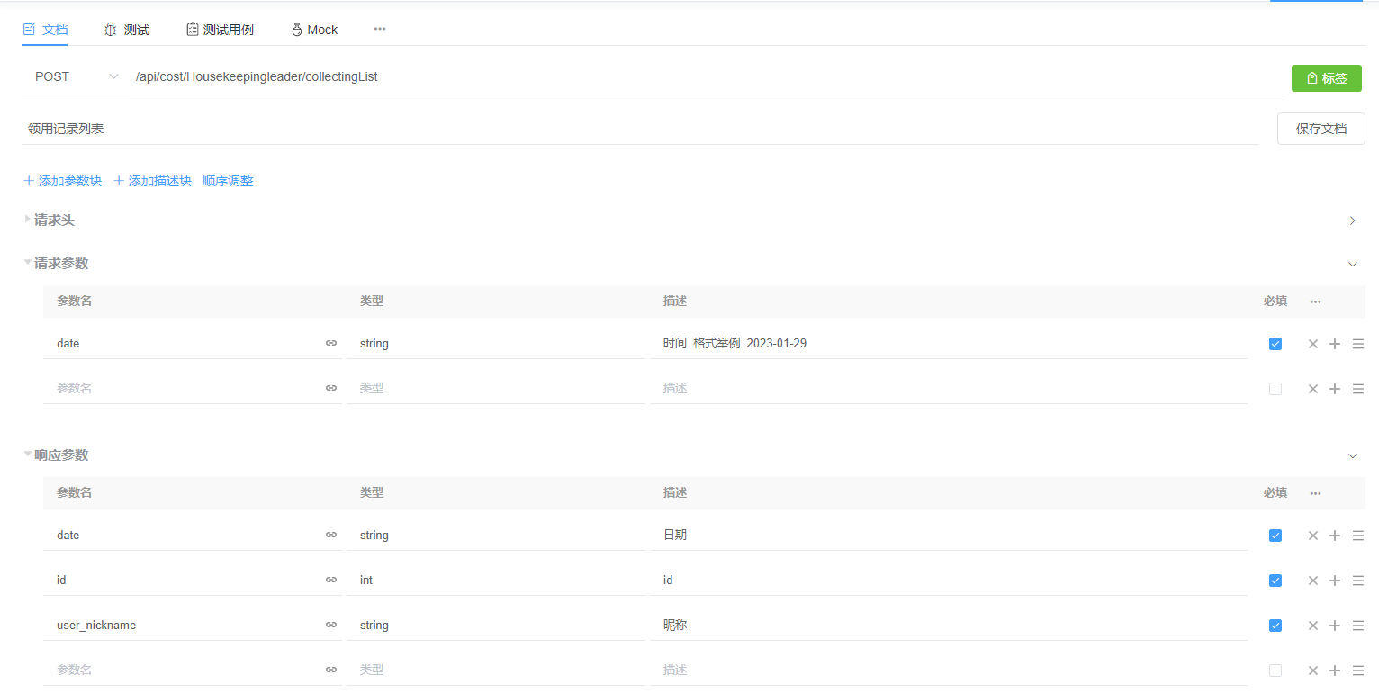Expand the 请求头 section
The height and width of the screenshot is (693, 1379).
(x=54, y=220)
